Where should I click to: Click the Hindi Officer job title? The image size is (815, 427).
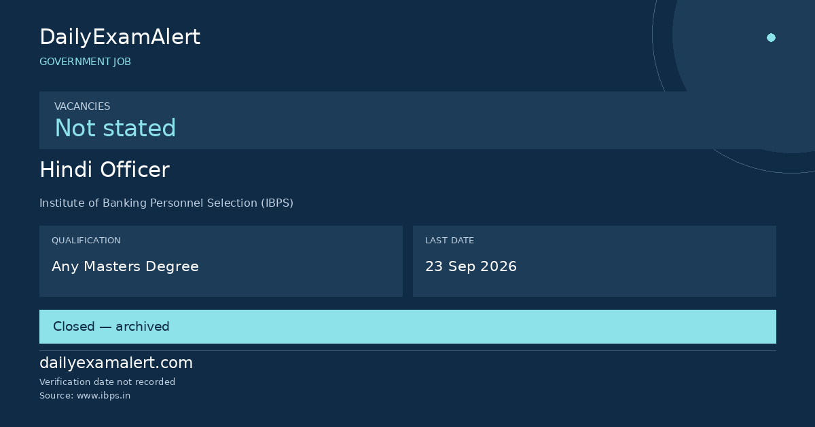click(x=105, y=170)
